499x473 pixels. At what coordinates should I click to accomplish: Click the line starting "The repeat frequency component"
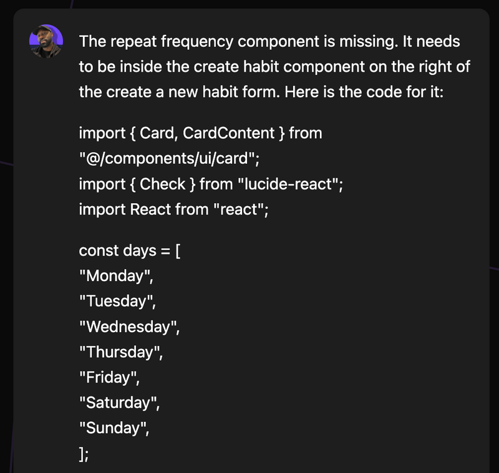click(x=269, y=41)
